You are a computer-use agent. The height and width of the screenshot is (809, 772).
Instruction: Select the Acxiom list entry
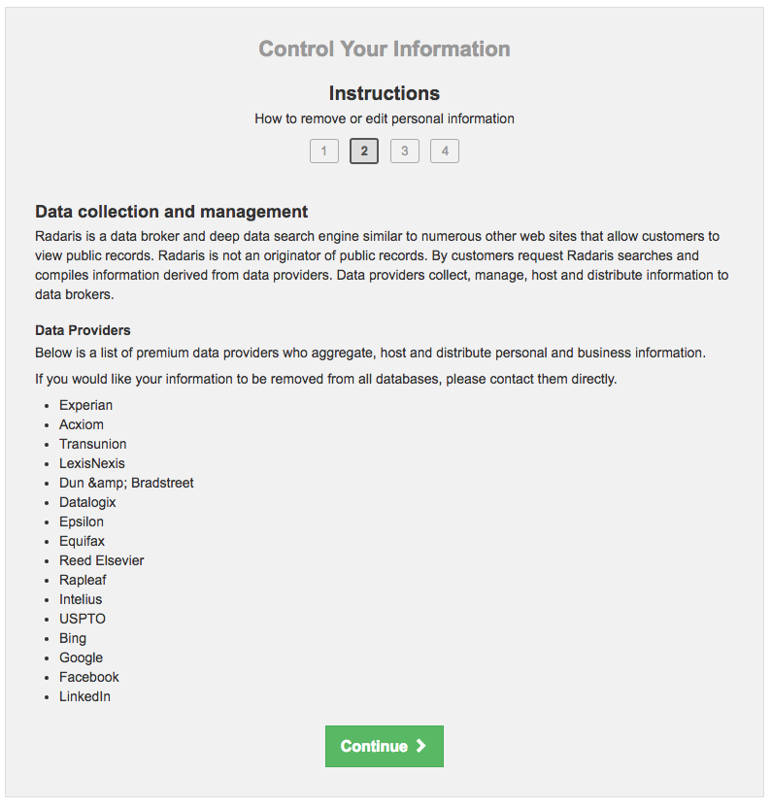click(82, 424)
